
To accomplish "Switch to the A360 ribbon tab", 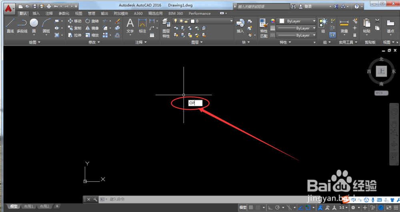I will coord(138,13).
